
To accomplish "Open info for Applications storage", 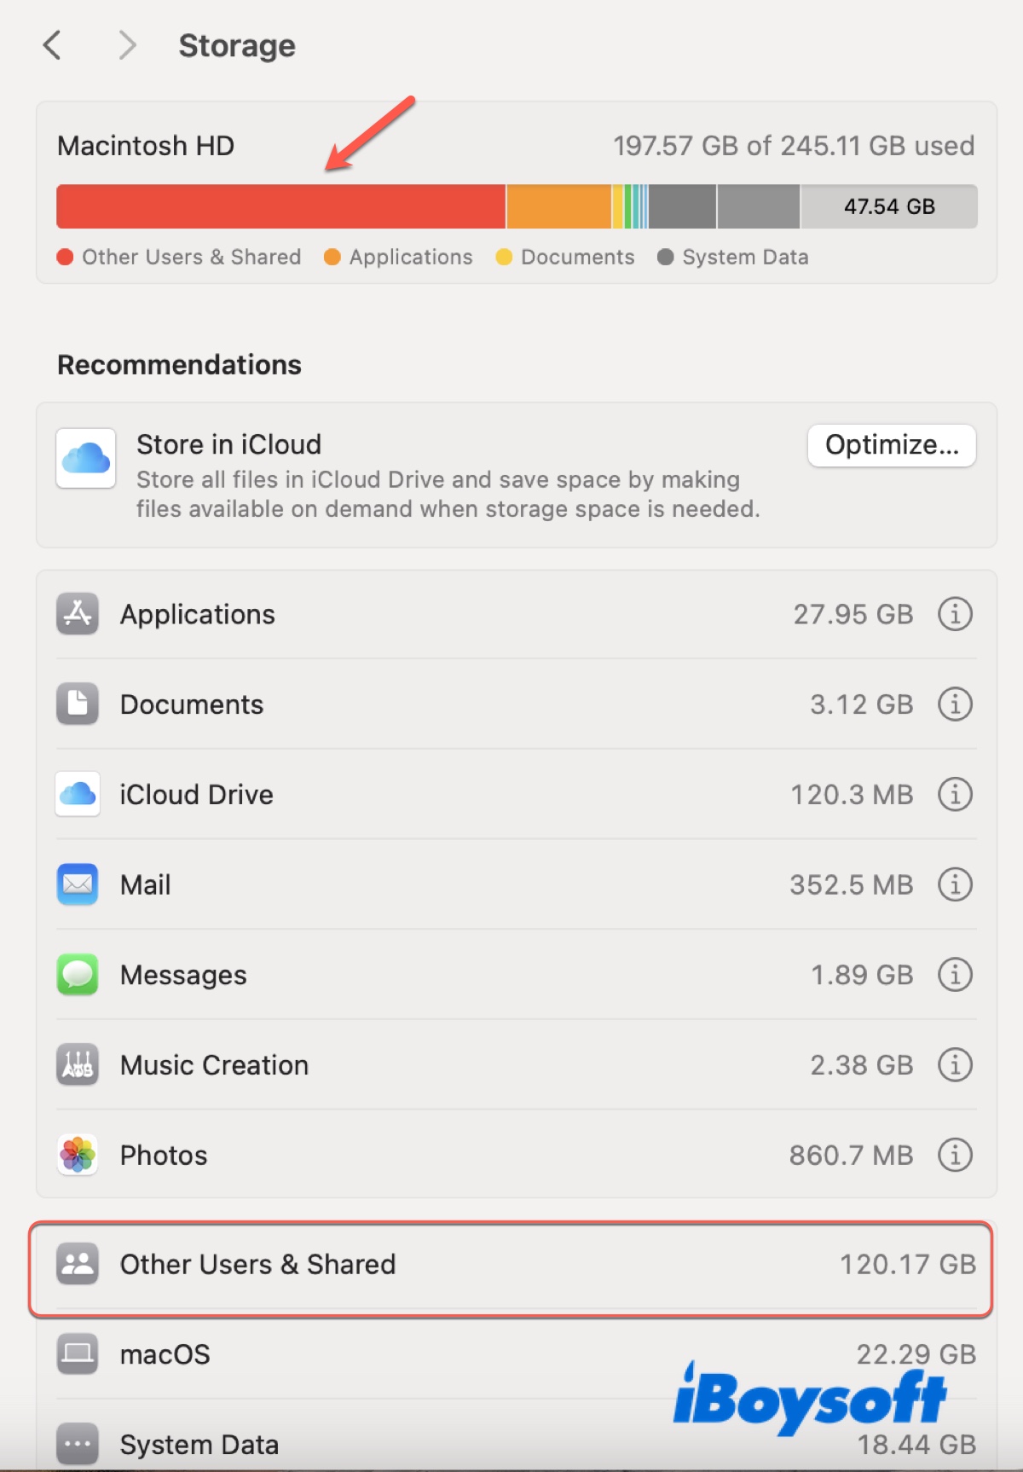I will [x=955, y=614].
